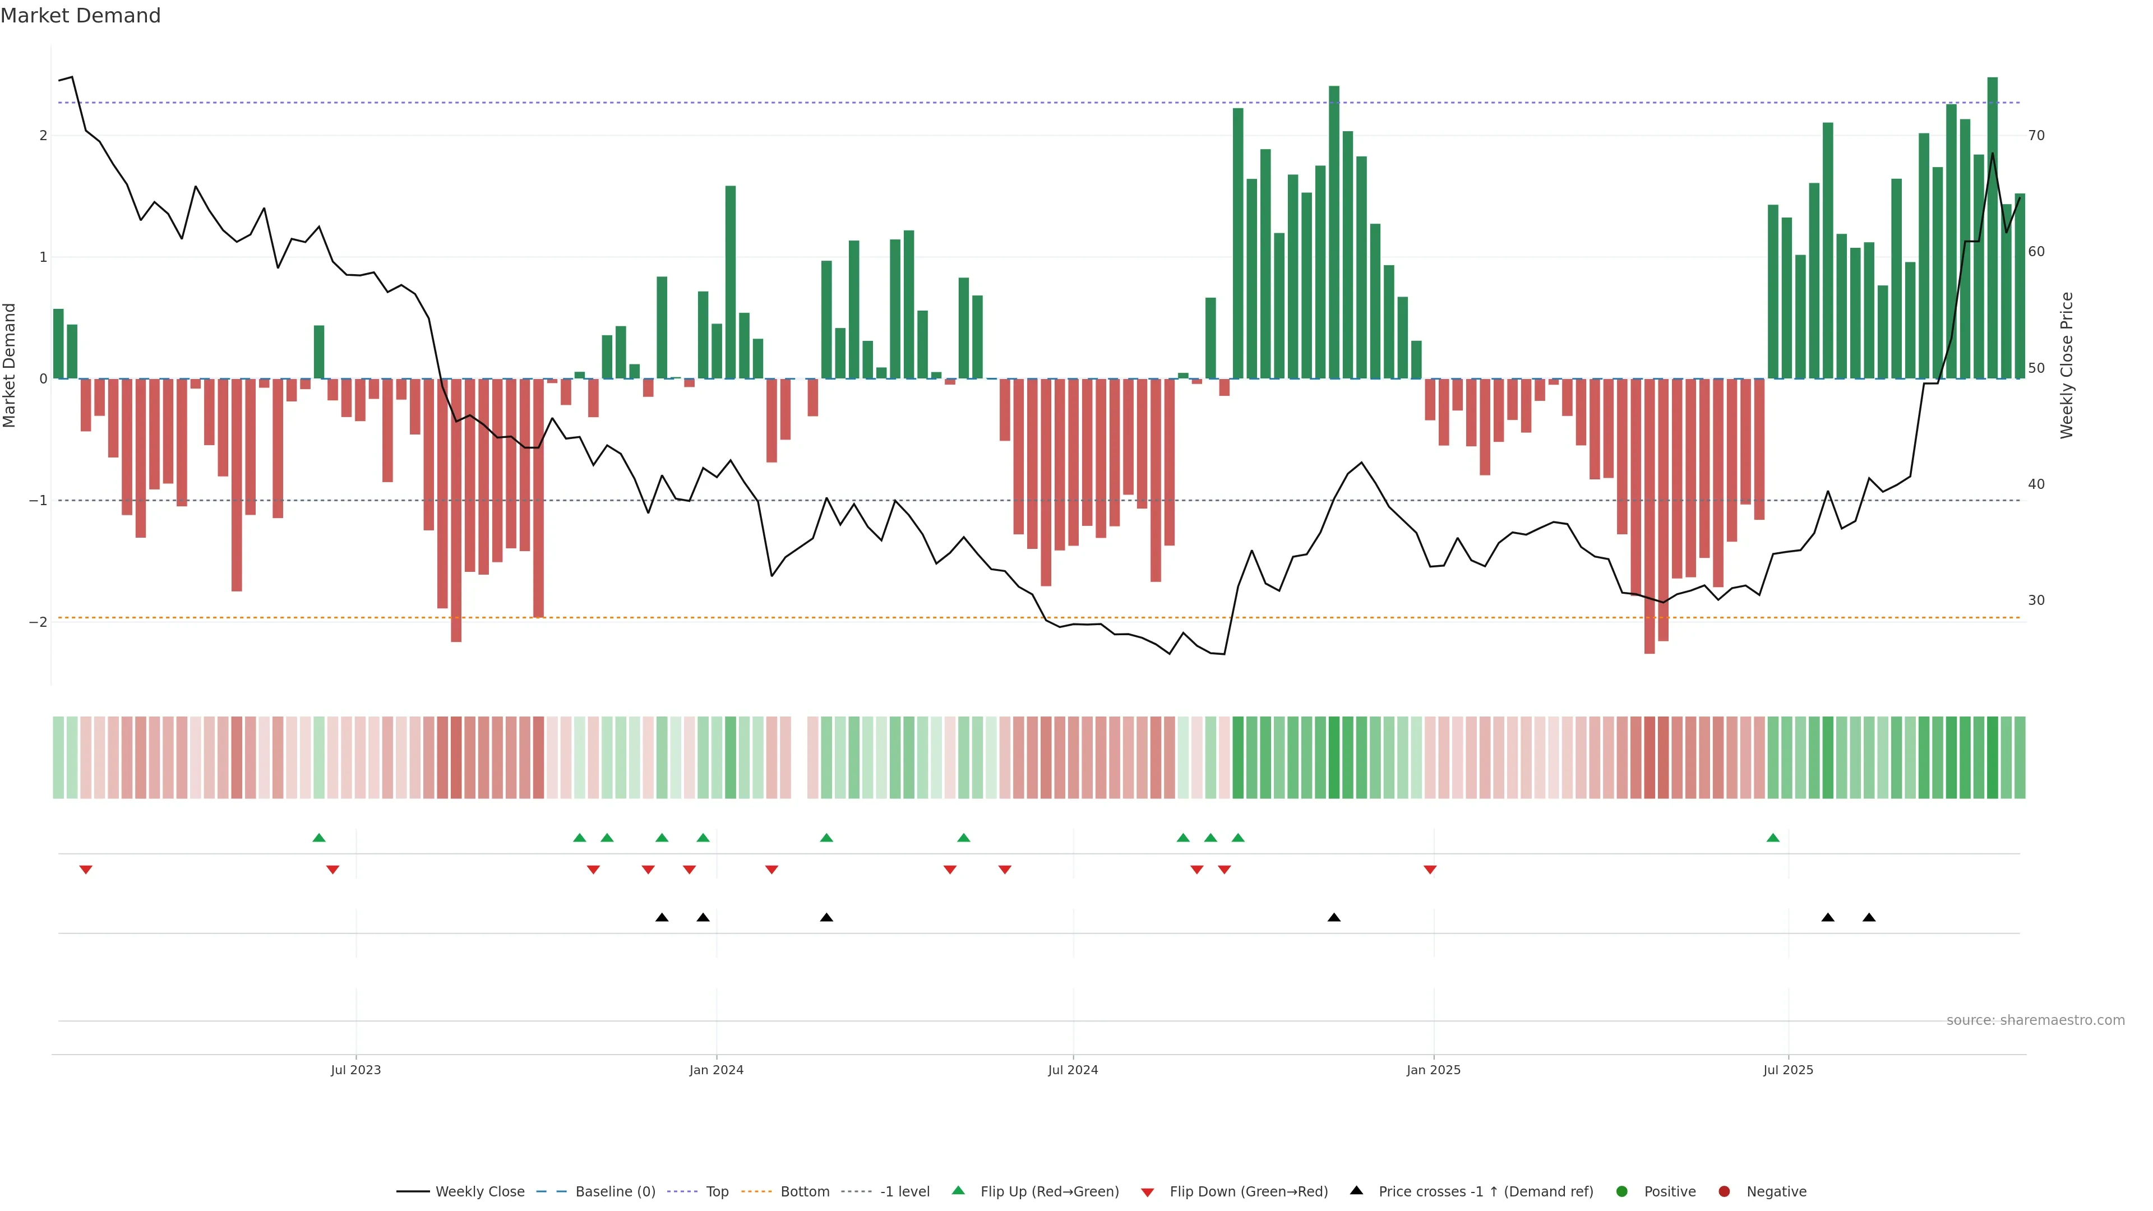The image size is (2153, 1211).
Task: Click the Bottom legend item
Action: click(804, 1191)
